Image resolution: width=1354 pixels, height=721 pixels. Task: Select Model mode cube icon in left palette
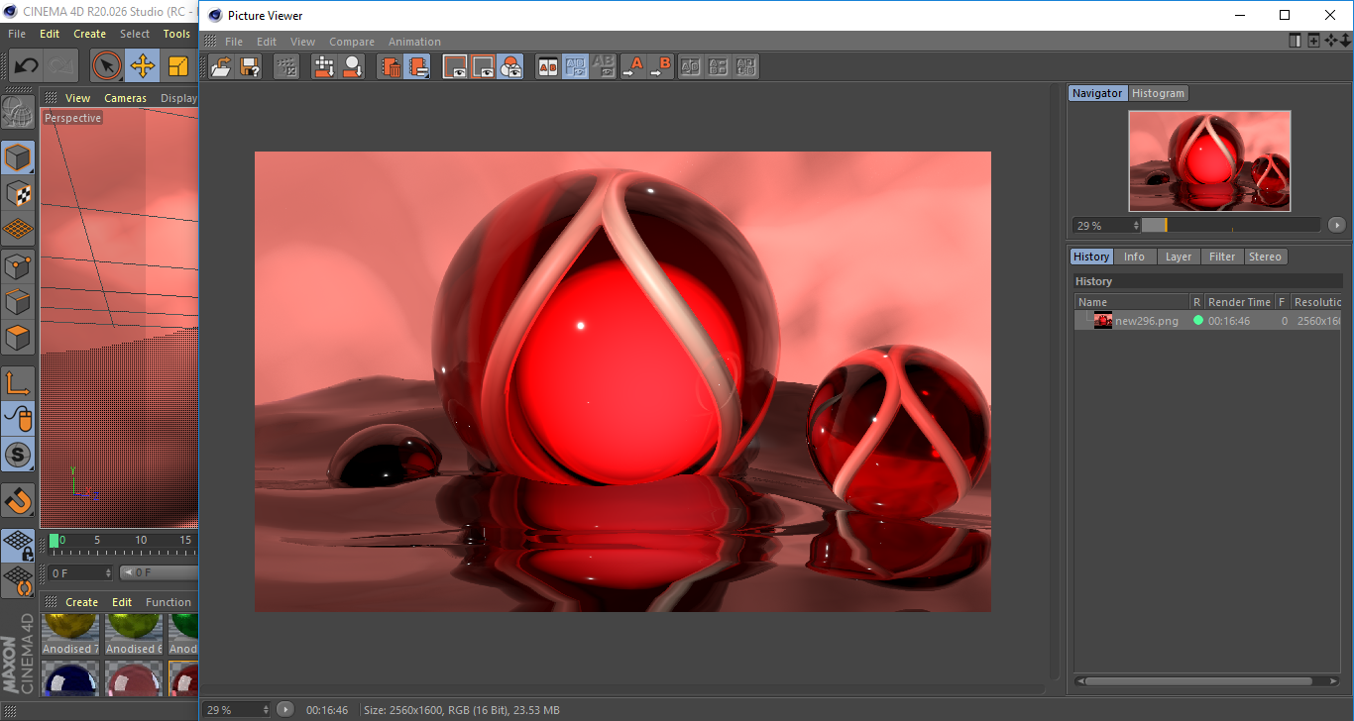(18, 157)
